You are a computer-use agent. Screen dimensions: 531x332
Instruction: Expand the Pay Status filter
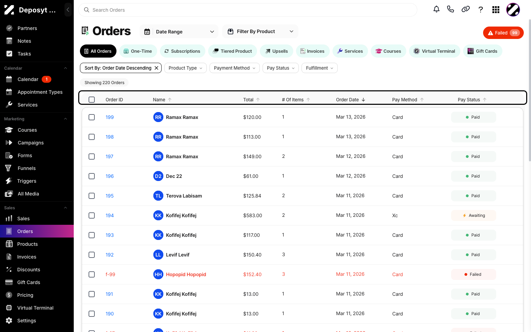click(x=281, y=68)
